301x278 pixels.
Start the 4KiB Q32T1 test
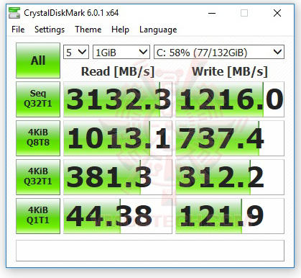[38, 177]
